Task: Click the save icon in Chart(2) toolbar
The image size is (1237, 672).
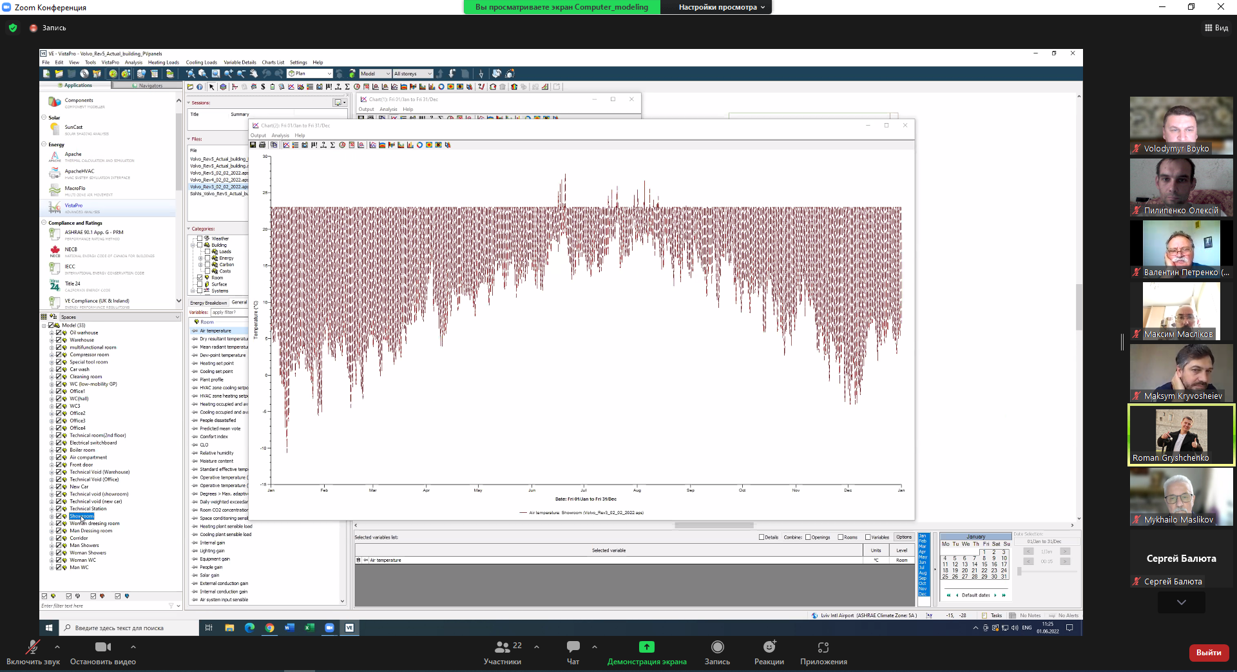Action: click(253, 145)
